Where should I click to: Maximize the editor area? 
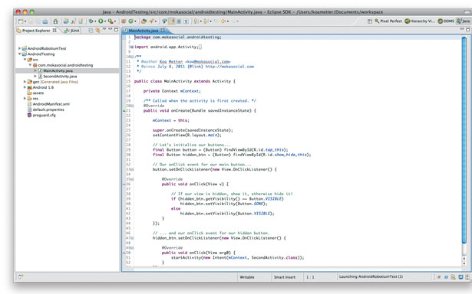tap(467, 29)
